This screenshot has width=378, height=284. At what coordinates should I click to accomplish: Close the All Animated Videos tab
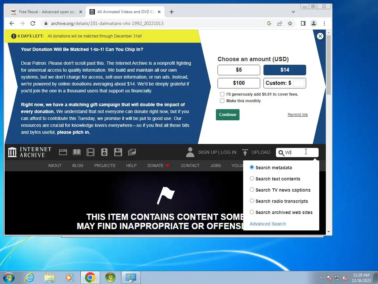[x=159, y=12]
